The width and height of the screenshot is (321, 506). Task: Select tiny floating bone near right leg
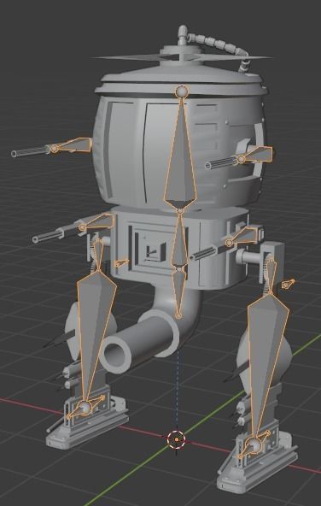coord(288,284)
